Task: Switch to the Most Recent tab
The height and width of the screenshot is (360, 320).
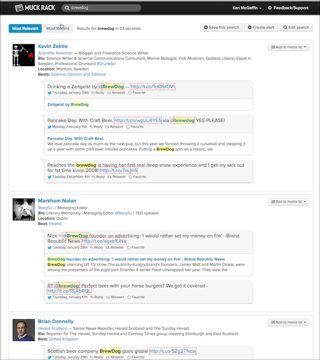Action: pyautogui.click(x=58, y=28)
